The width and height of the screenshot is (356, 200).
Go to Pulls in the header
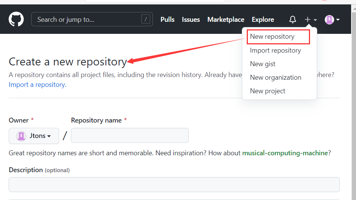pyautogui.click(x=168, y=20)
